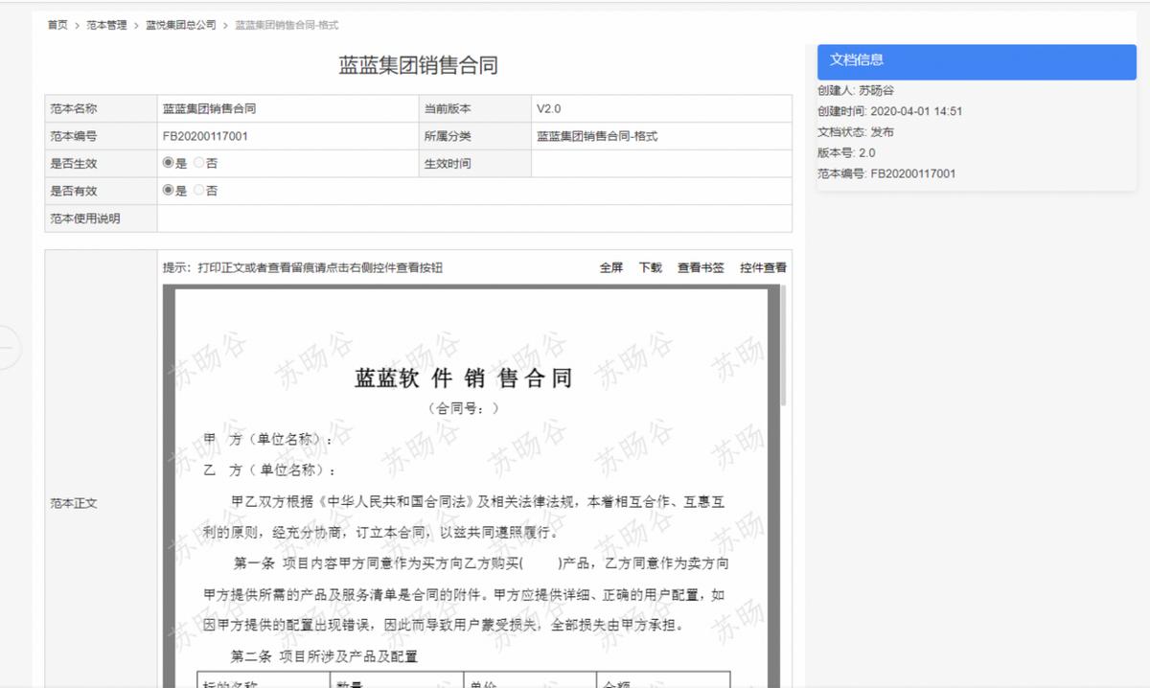Select the 蓝蓝集团销售合同-格式 breadcrumb entry

click(x=286, y=27)
